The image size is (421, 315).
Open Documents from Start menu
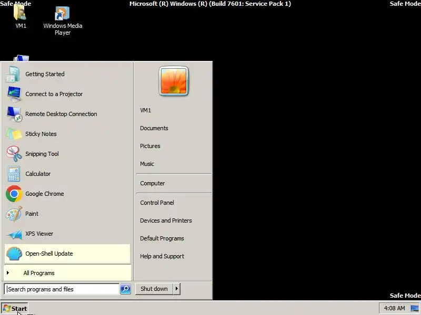point(154,128)
